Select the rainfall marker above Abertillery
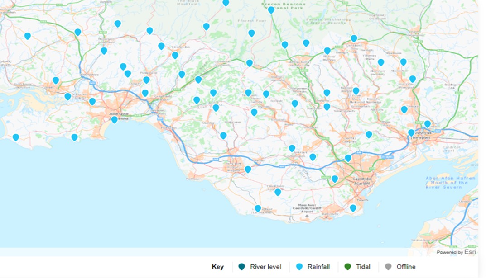 (381, 62)
